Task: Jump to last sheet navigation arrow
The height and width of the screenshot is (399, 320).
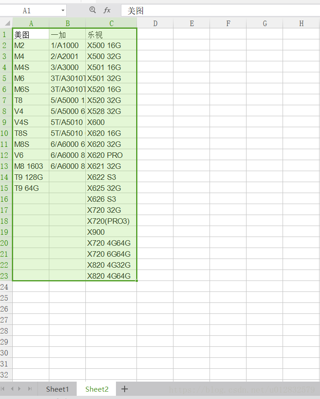Action: [x=30, y=389]
